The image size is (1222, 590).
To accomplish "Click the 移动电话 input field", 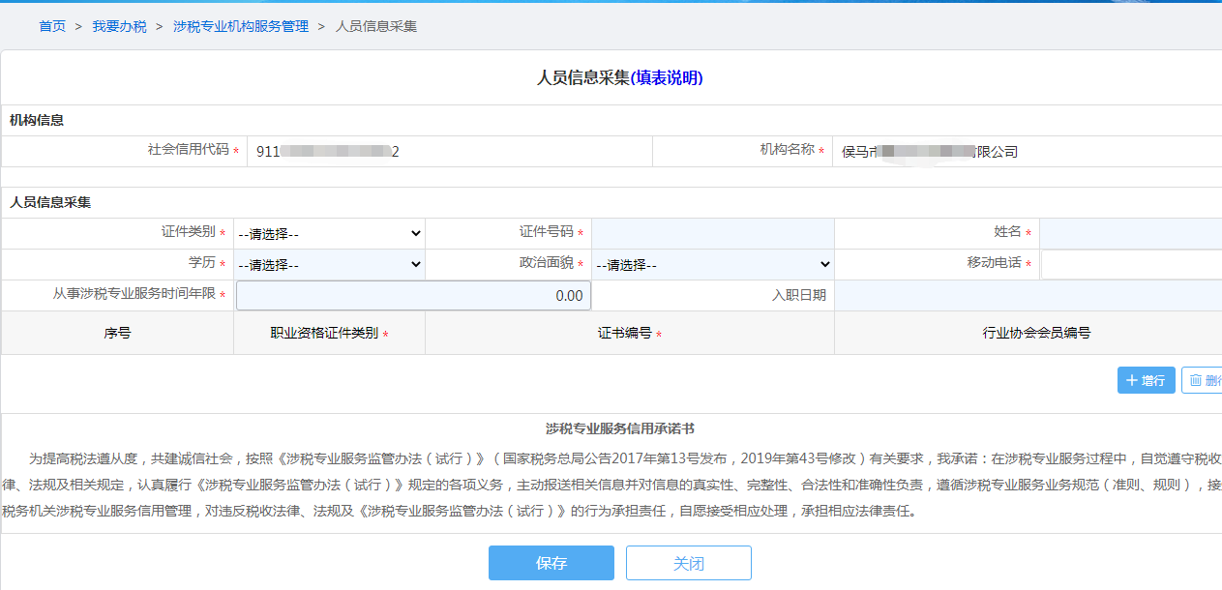I will 1131,264.
